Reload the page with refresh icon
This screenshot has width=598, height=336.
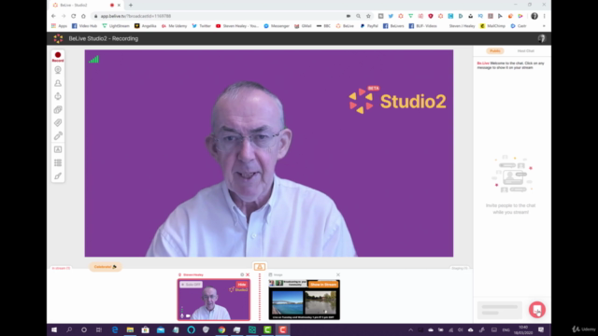pos(73,16)
